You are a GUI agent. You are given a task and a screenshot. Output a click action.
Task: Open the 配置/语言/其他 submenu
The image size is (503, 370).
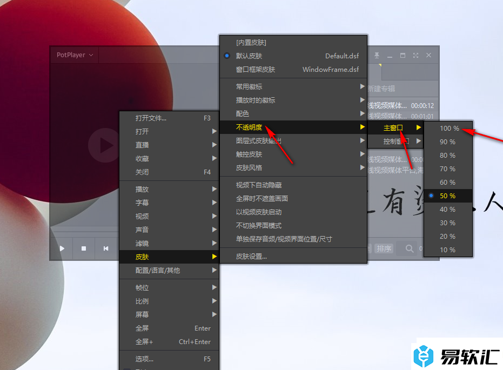point(169,270)
